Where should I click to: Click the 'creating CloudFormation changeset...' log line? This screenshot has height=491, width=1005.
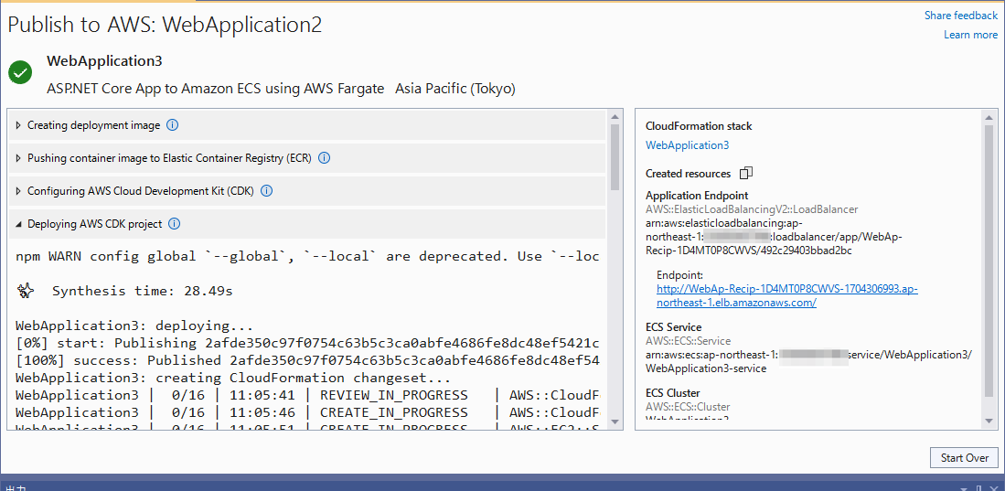pos(232,378)
